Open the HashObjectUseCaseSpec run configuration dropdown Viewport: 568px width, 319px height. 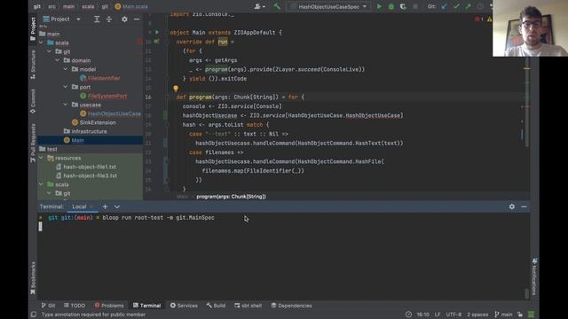point(329,6)
